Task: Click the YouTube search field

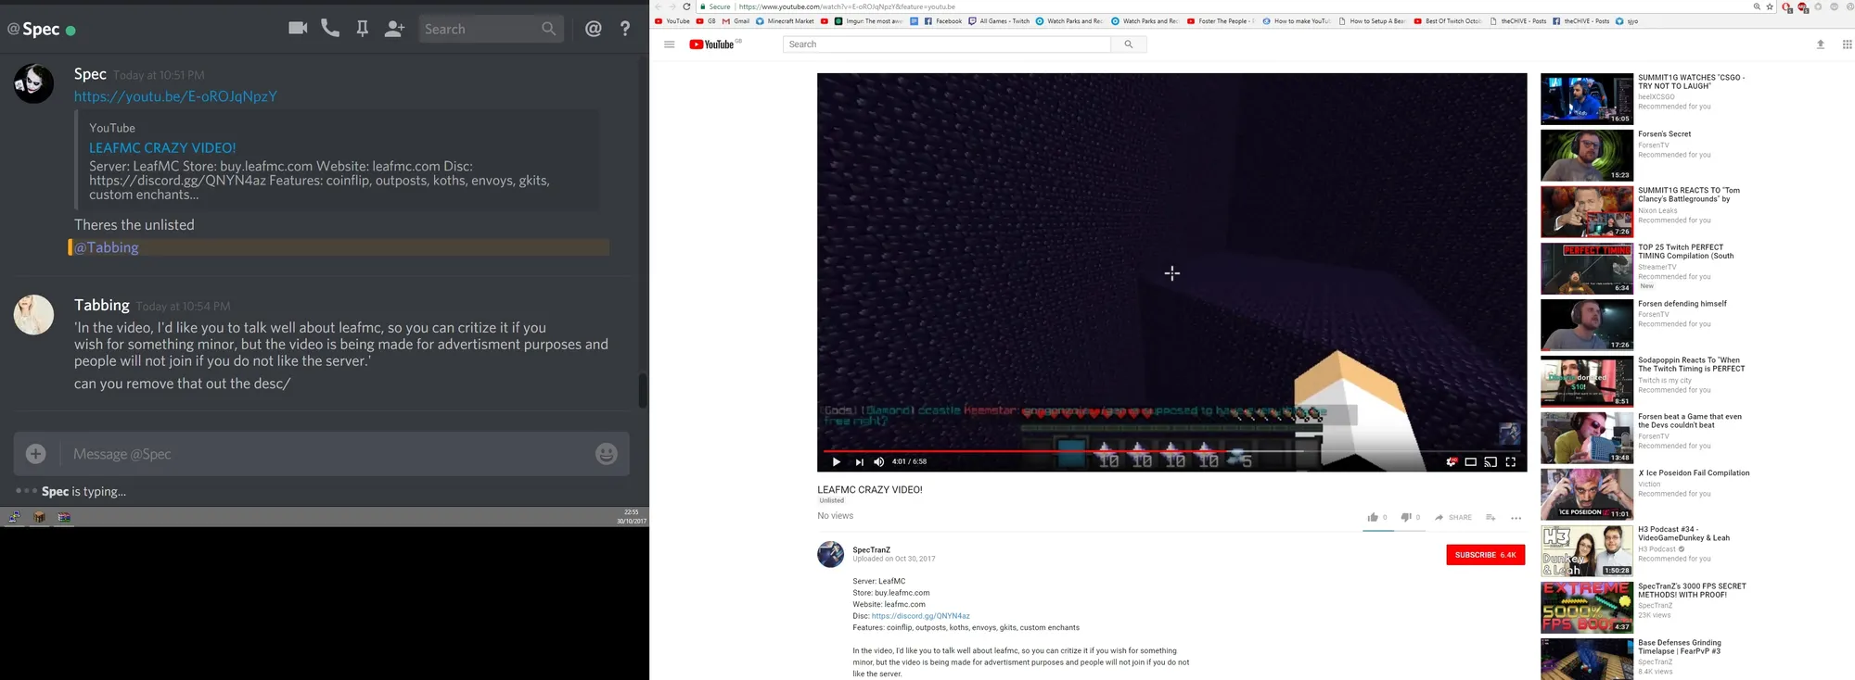Action: click(x=946, y=44)
